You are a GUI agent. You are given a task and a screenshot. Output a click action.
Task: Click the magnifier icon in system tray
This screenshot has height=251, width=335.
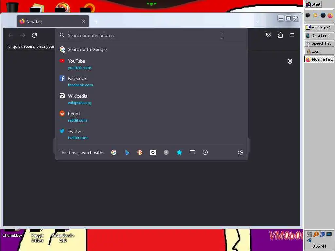(x=316, y=234)
